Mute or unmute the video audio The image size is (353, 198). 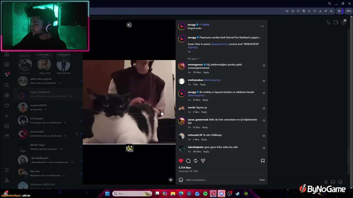[171, 180]
